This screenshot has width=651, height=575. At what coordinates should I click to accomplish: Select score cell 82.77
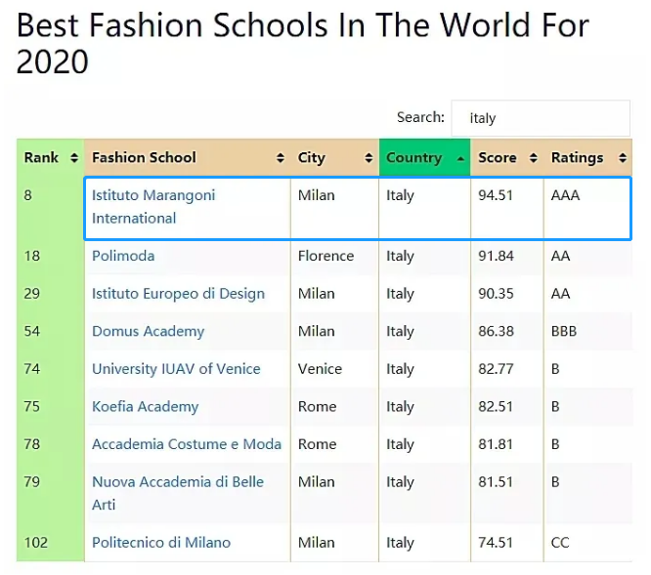pyautogui.click(x=507, y=369)
